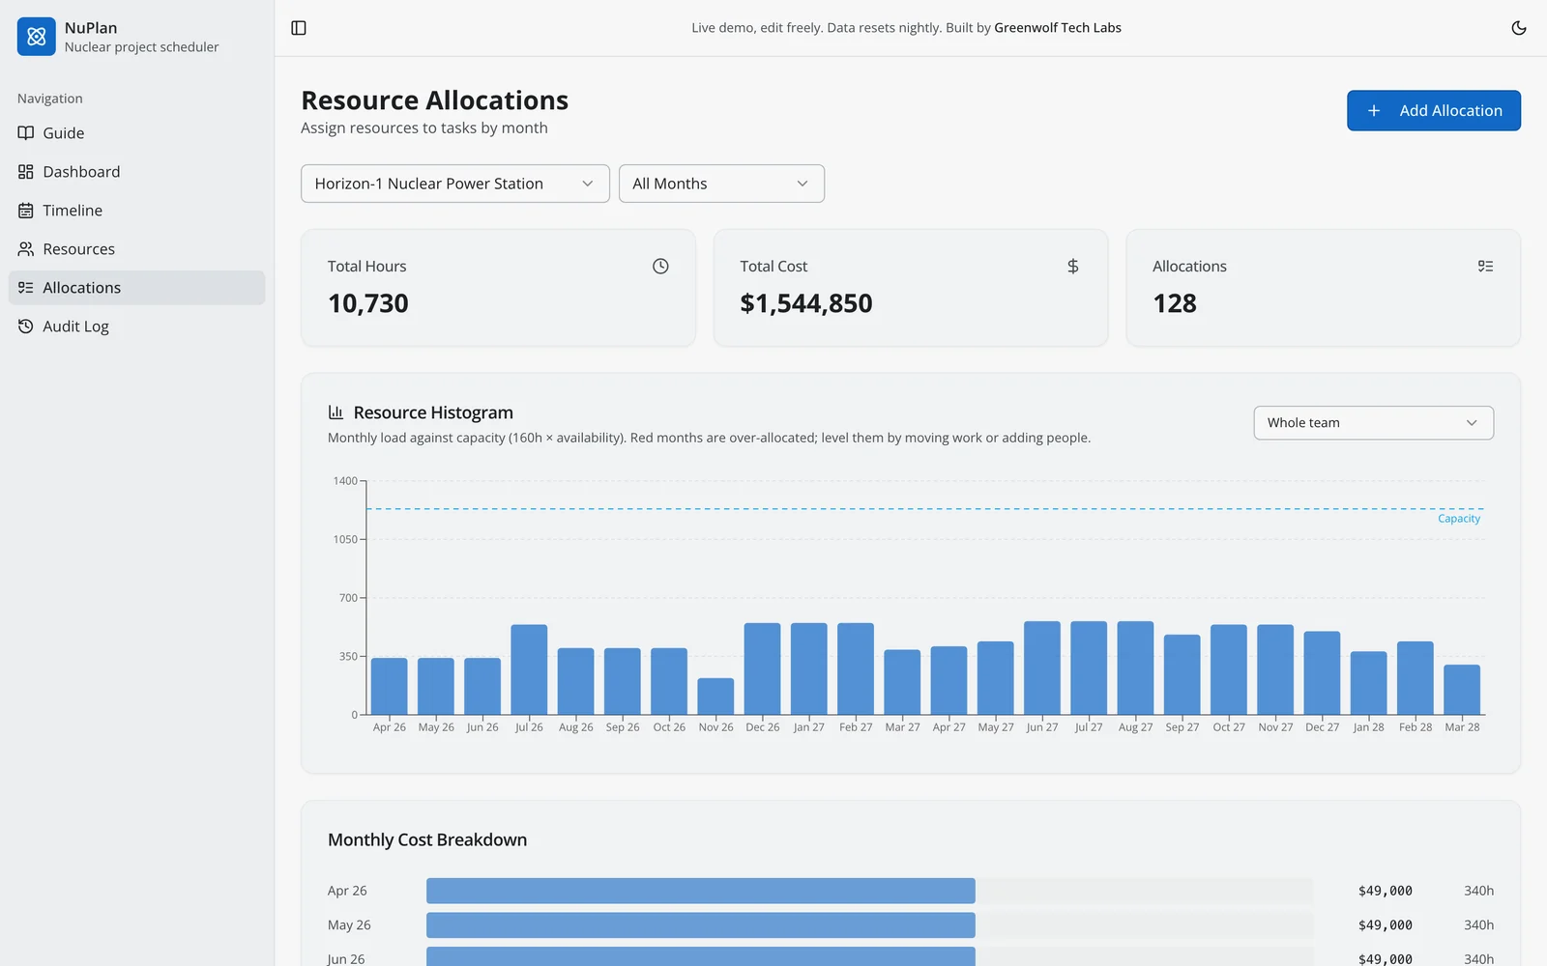Viewport: 1547px width, 966px height.
Task: Select the Mar 28 histogram bar
Action: click(1462, 690)
